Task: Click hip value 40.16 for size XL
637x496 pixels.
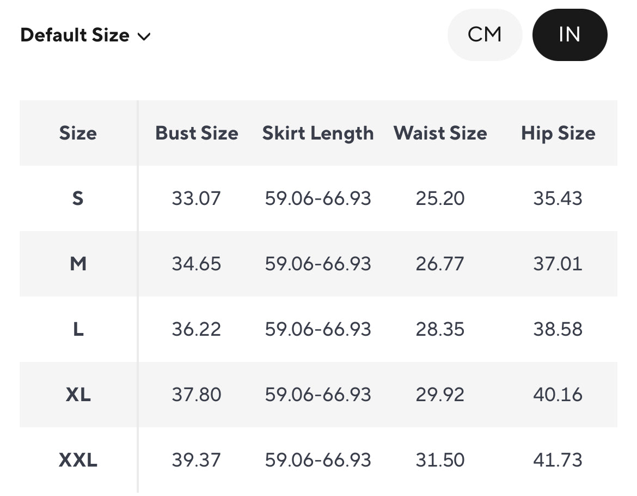Action: click(558, 395)
